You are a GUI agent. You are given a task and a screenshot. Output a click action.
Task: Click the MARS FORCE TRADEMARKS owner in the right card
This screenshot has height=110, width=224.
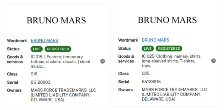(174, 95)
